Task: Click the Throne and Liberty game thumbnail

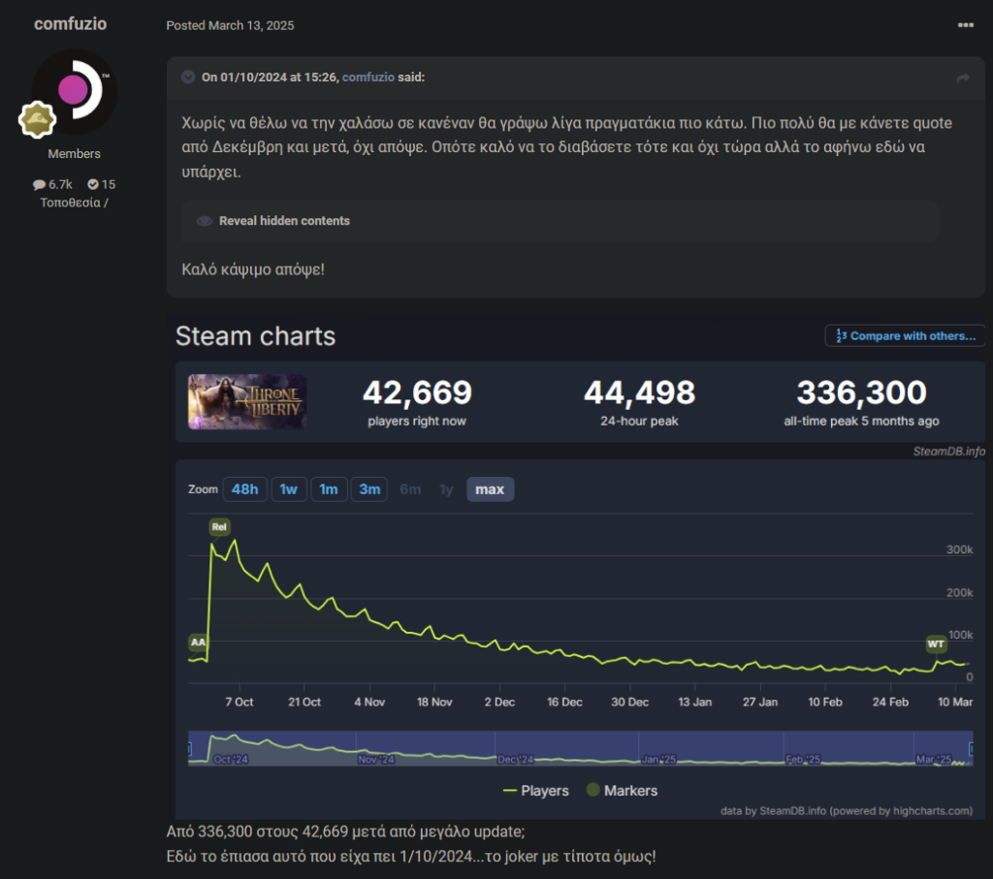Action: (247, 401)
